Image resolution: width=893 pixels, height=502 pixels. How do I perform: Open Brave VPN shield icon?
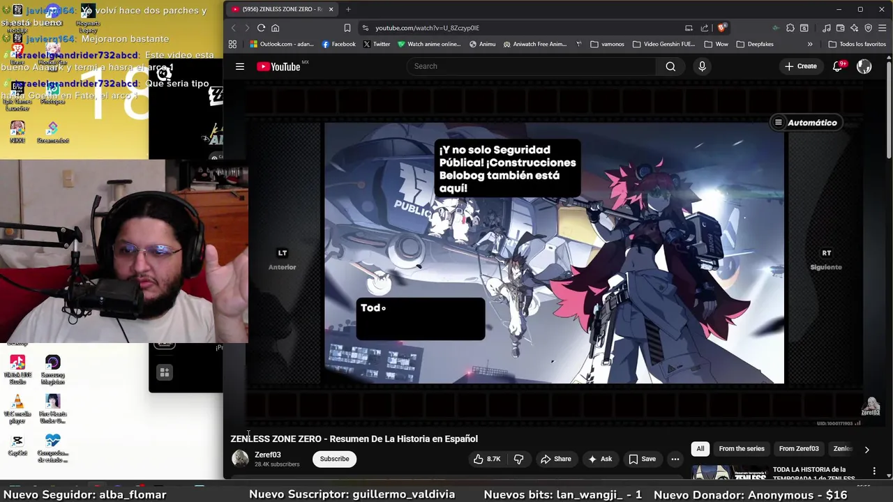coord(868,28)
